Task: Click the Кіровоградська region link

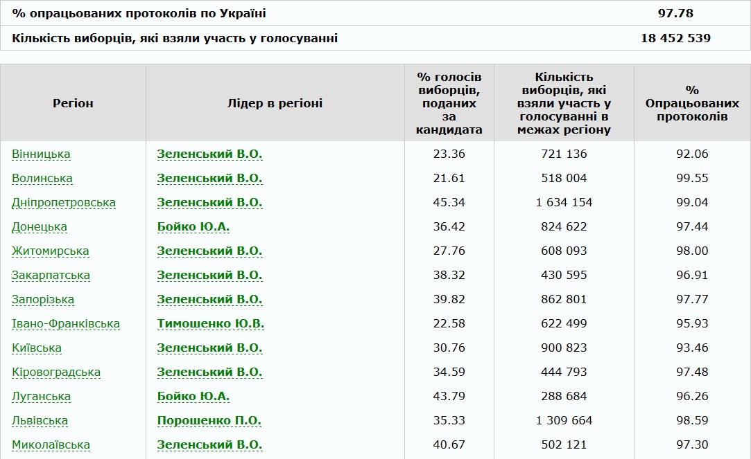Action: [56, 372]
